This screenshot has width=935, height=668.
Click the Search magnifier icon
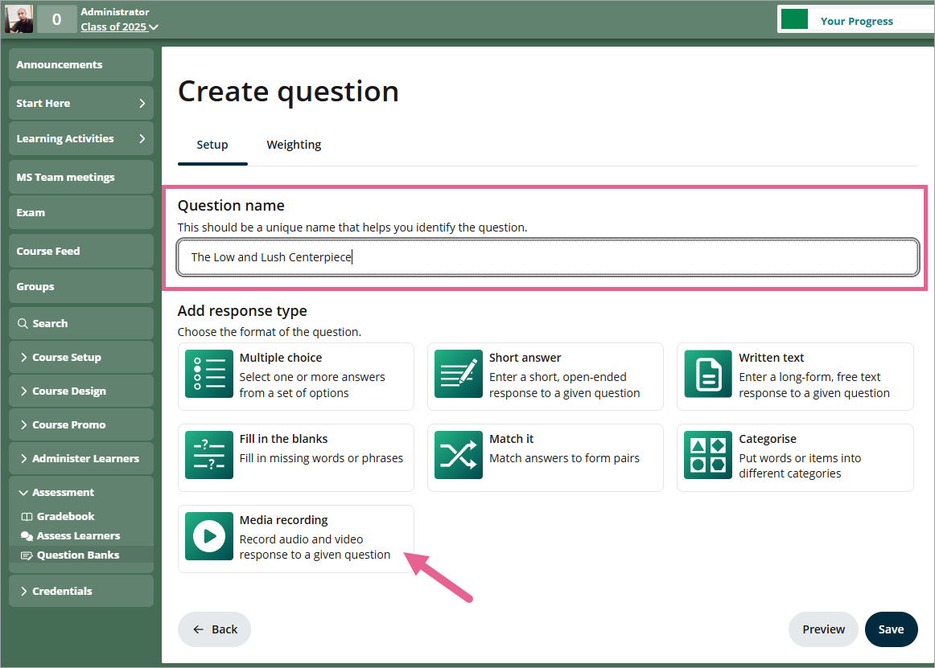point(23,323)
